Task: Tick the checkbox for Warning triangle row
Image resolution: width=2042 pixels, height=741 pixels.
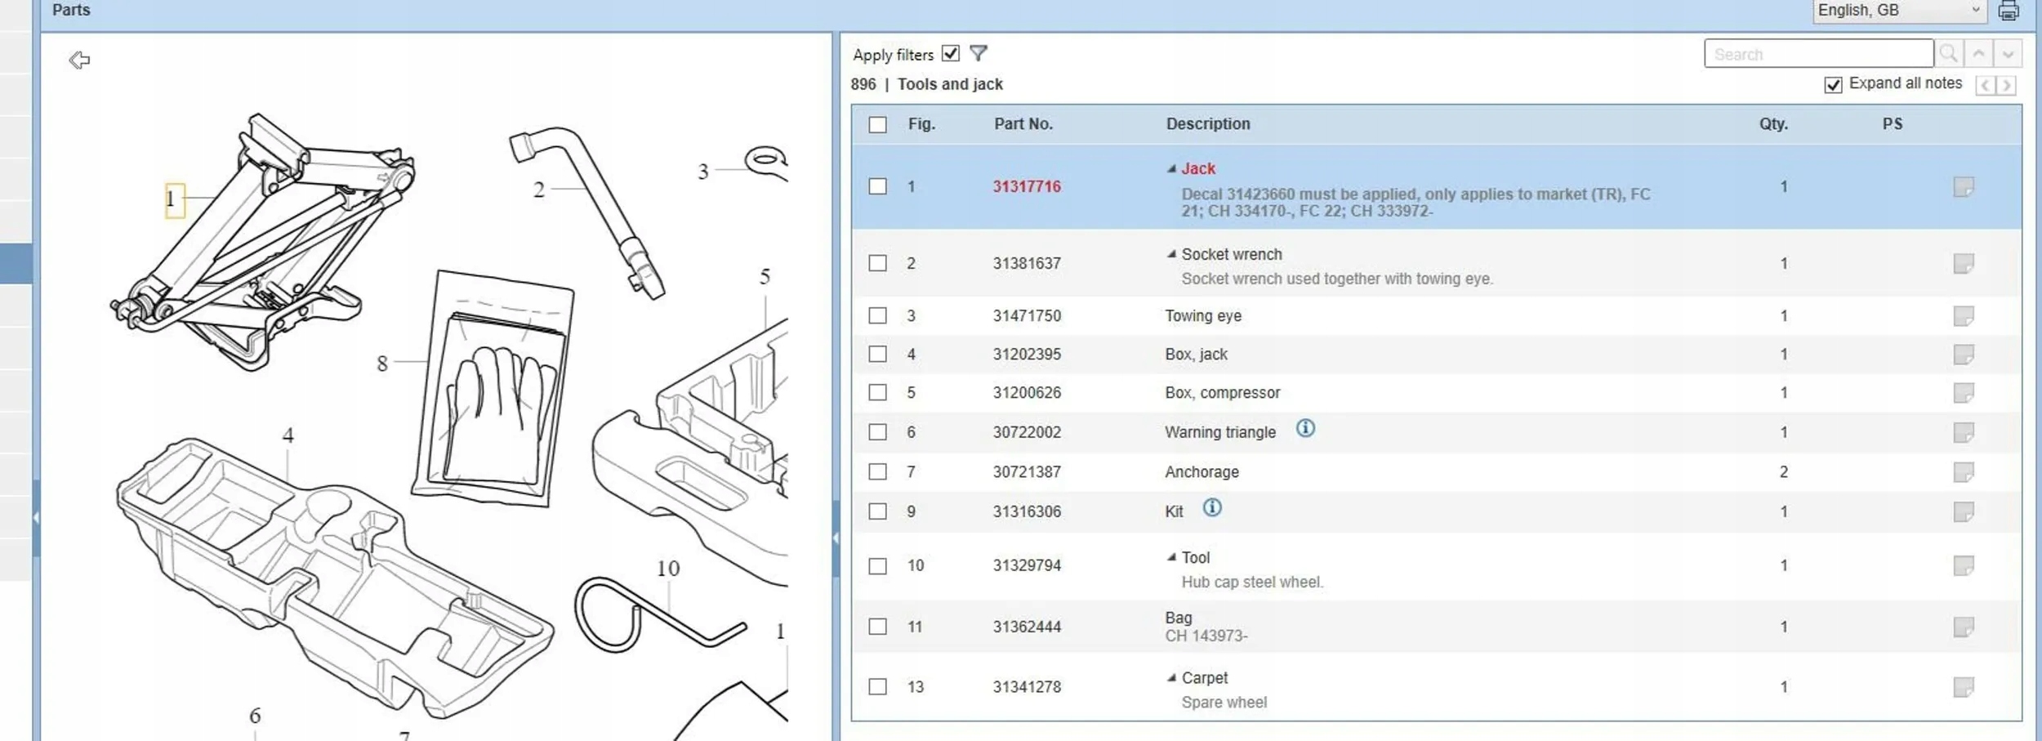Action: [877, 431]
